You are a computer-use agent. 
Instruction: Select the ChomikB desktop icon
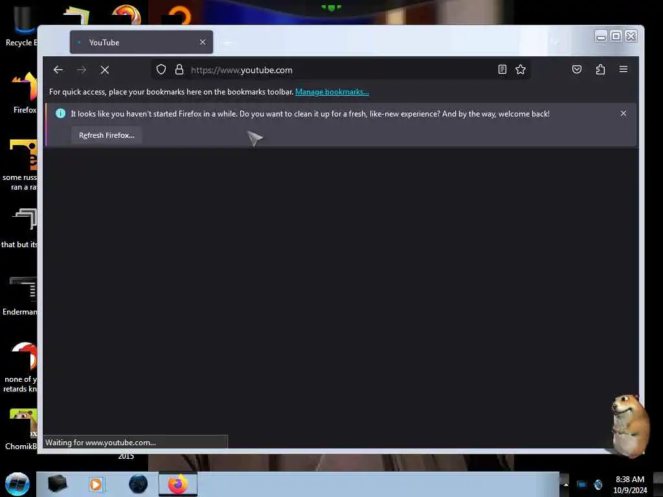(21, 429)
